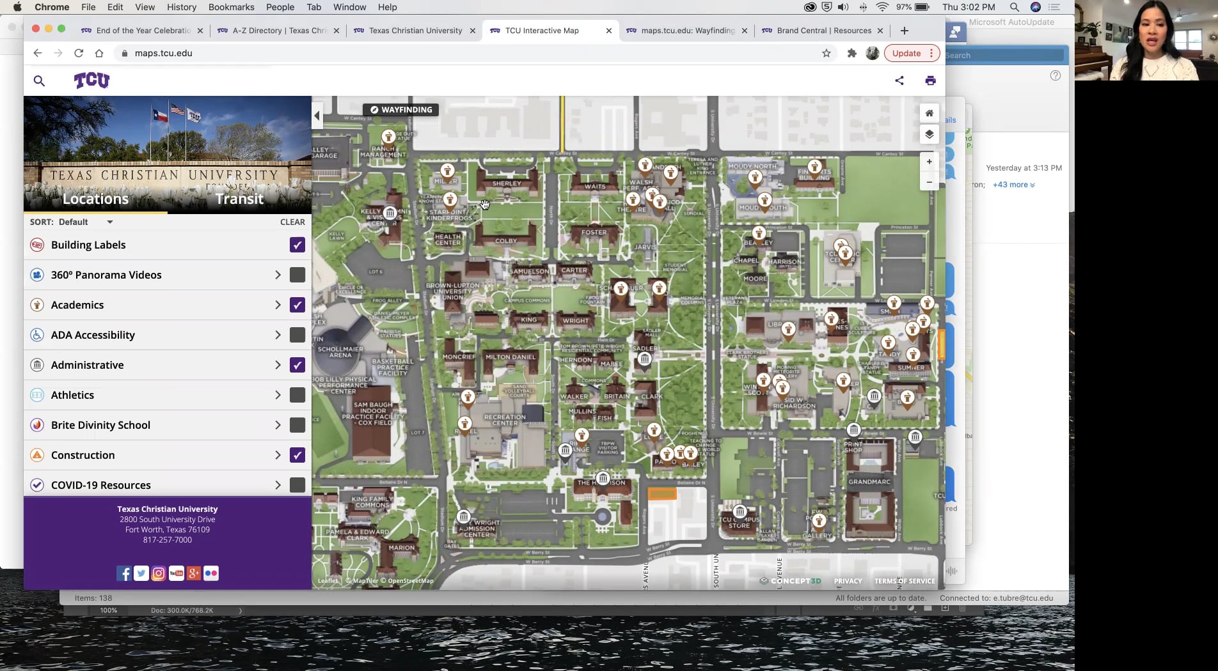Switch to the Transit tab

[239, 199]
